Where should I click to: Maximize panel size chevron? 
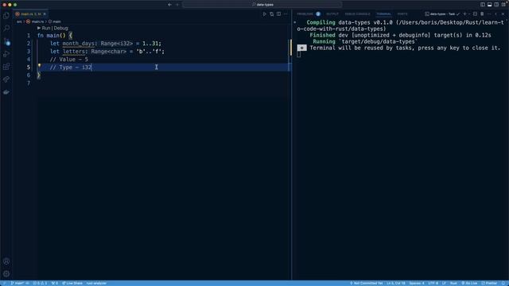point(496,14)
